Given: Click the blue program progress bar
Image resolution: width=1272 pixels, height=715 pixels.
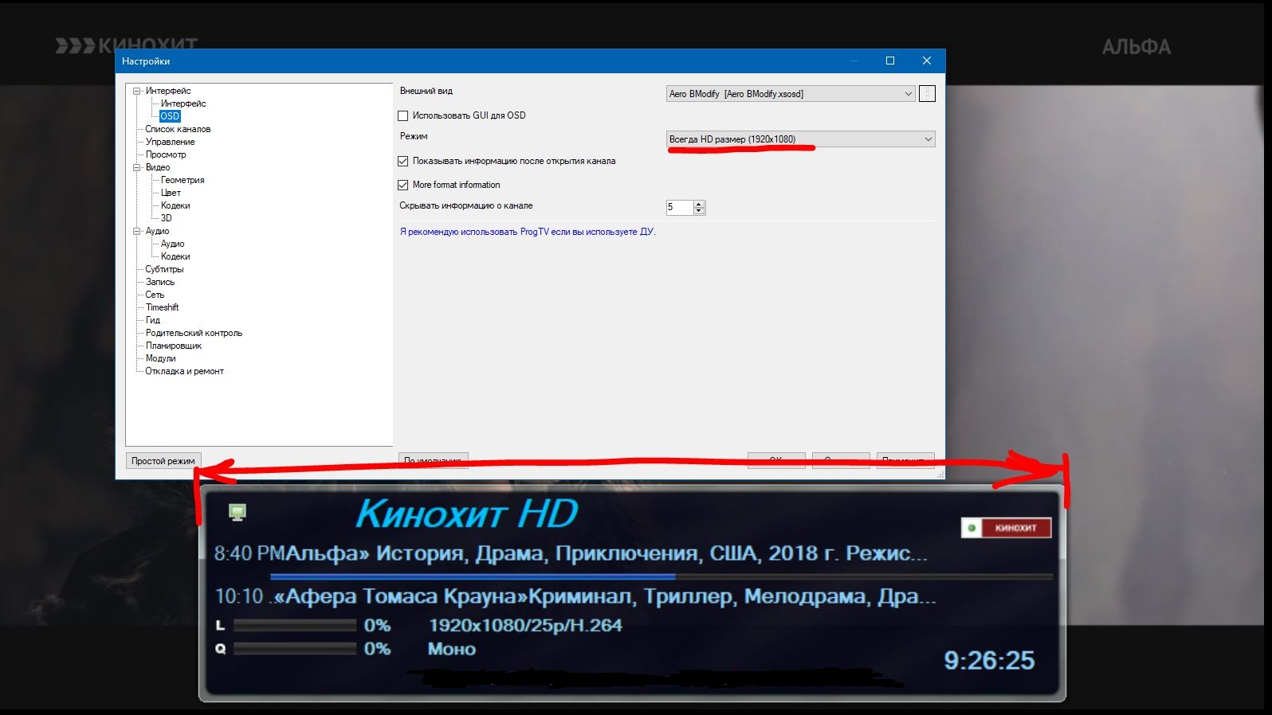Looking at the screenshot, I should [472, 576].
